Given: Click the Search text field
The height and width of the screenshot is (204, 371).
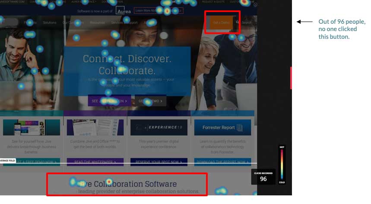Looking at the screenshot, I should click(x=247, y=23).
